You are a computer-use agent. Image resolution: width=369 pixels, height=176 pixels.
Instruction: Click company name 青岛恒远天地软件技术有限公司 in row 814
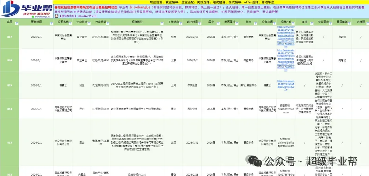click(x=63, y=109)
